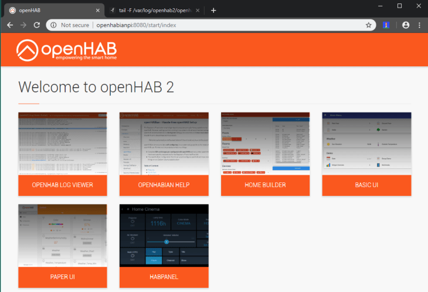Open the OPENHABIAN HELP tile
The width and height of the screenshot is (428, 292).
tap(164, 185)
